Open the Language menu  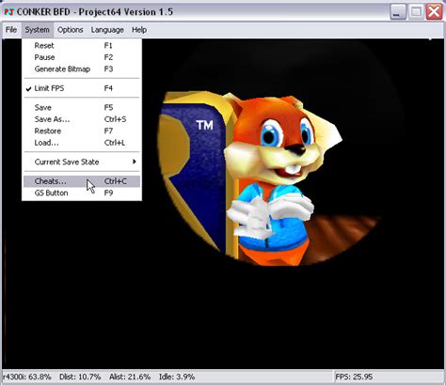click(x=107, y=30)
